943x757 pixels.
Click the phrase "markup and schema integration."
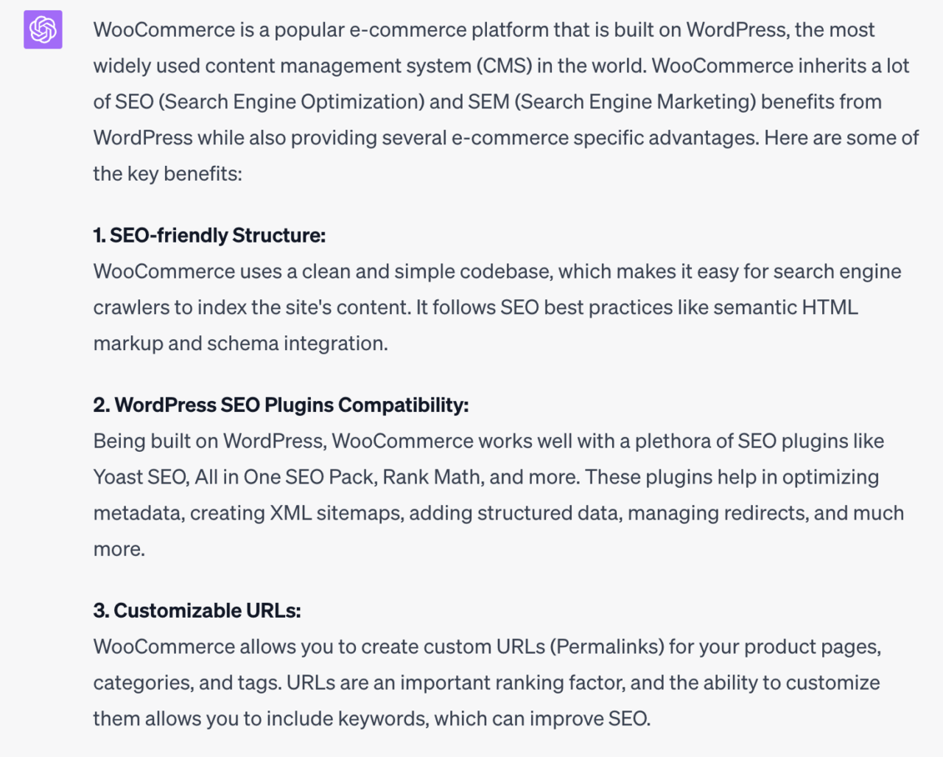point(240,343)
